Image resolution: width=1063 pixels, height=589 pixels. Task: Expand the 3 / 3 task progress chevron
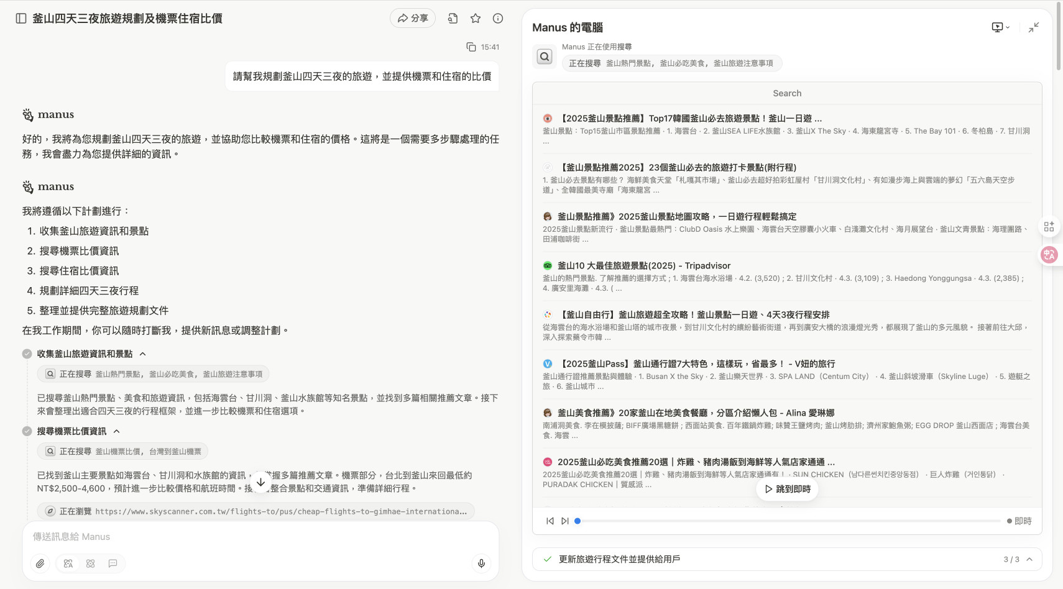click(1029, 559)
